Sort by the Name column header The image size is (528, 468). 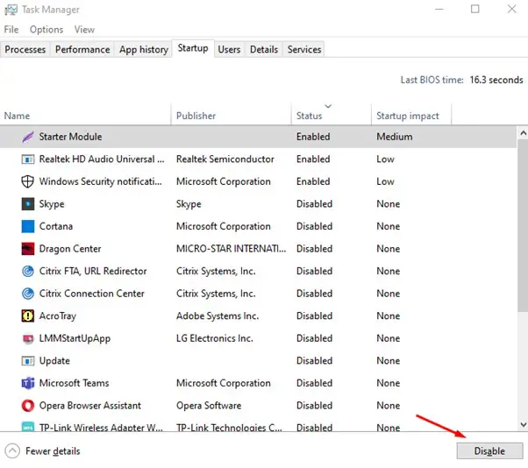(86, 116)
